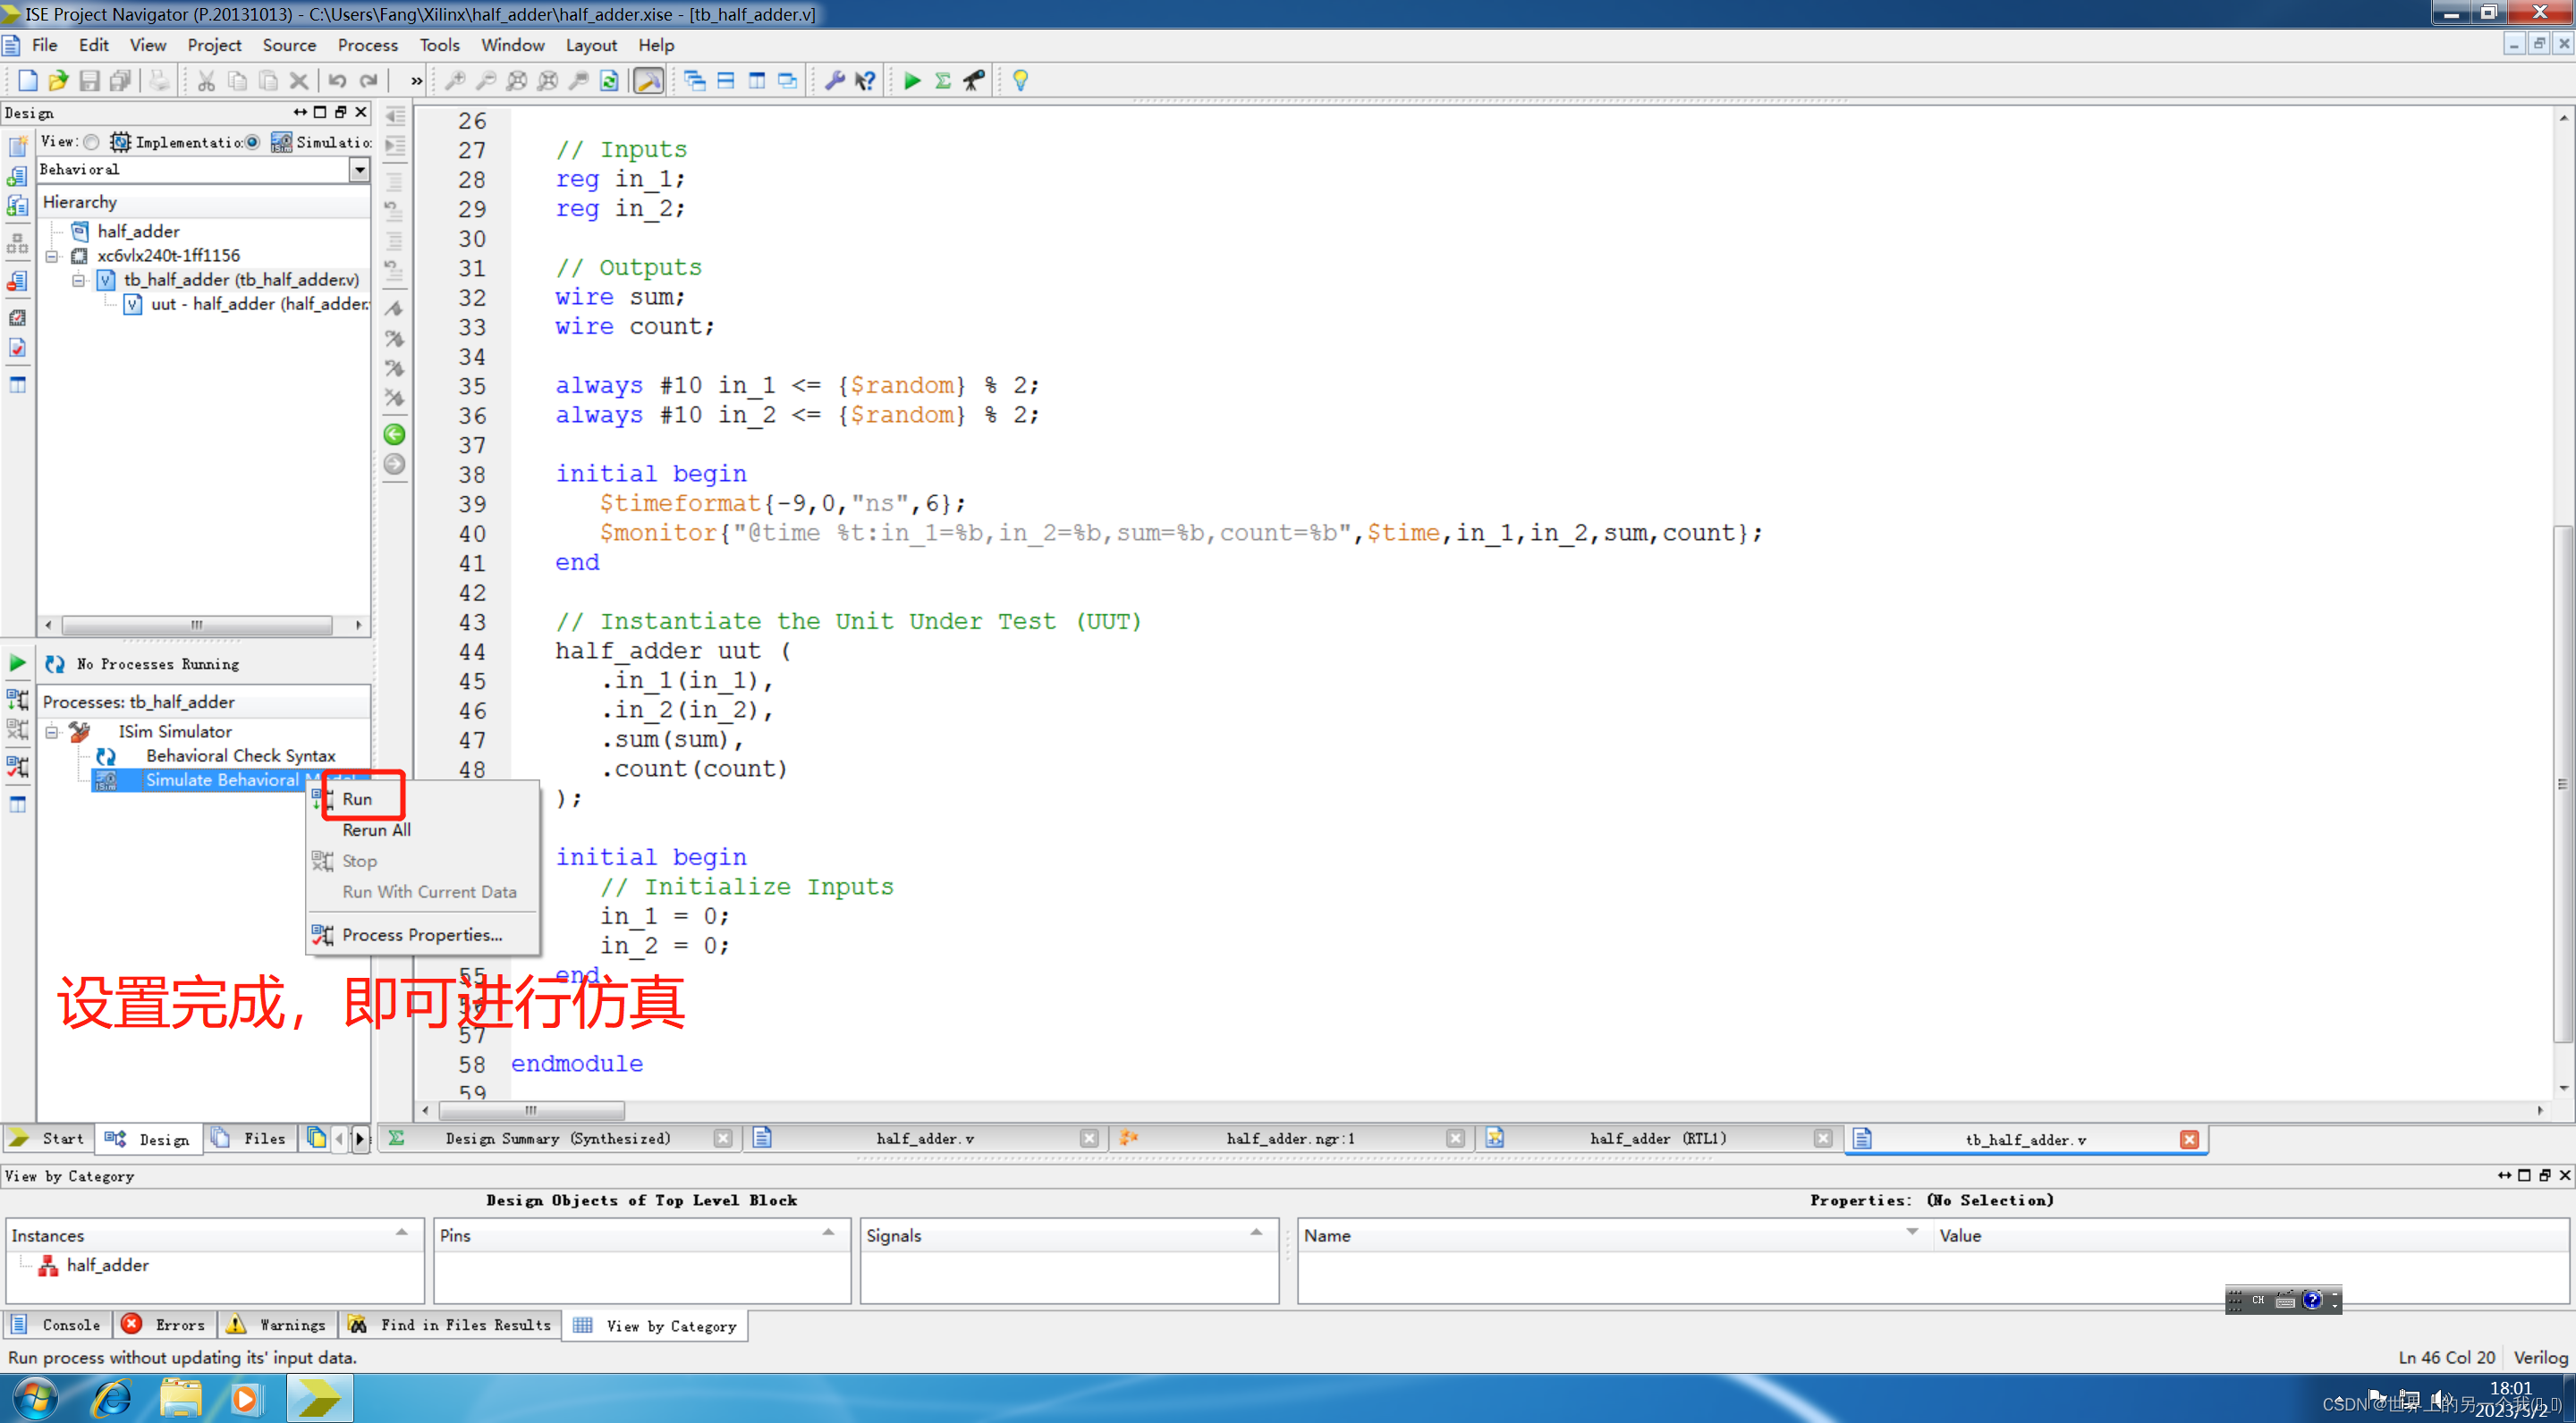Open the Errors panel tab
The height and width of the screenshot is (1423, 2576).
164,1324
